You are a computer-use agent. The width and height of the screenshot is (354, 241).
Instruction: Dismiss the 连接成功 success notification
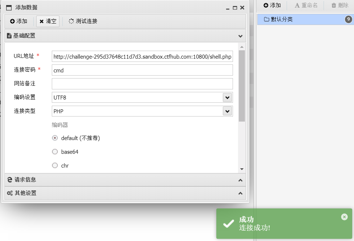point(344,217)
